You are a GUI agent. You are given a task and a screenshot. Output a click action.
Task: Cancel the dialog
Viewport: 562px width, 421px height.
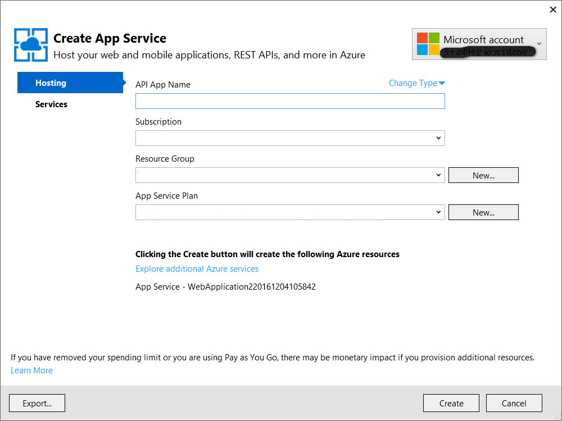[x=514, y=403]
